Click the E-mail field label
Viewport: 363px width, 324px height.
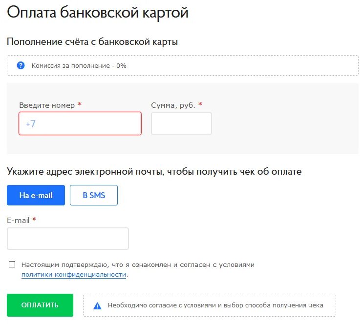18,221
